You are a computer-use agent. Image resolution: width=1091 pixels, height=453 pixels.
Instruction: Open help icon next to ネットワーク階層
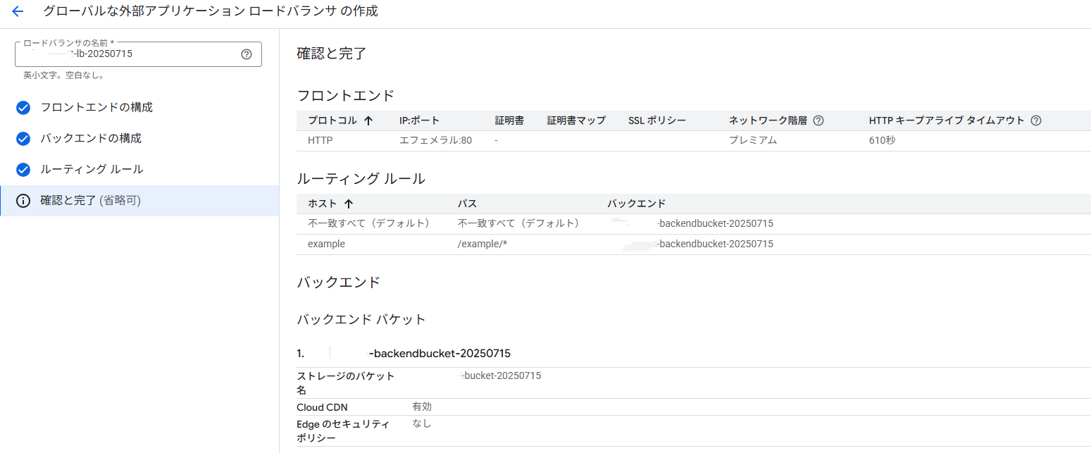tap(818, 120)
